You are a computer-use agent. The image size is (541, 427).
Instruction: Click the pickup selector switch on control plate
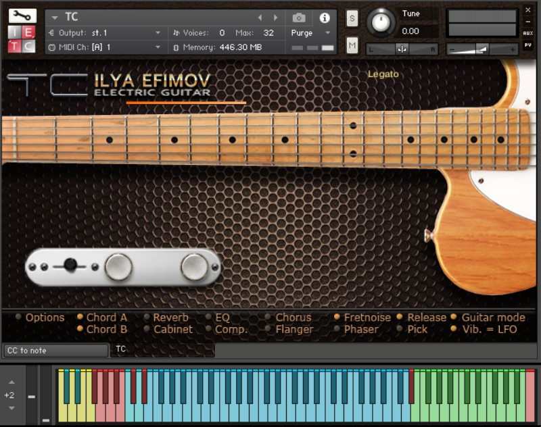coord(71,265)
